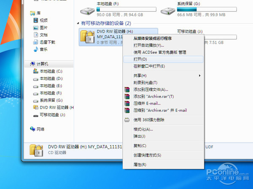
Task: Choose 刻录到光盘(T) in context menu
Action: 163,83
